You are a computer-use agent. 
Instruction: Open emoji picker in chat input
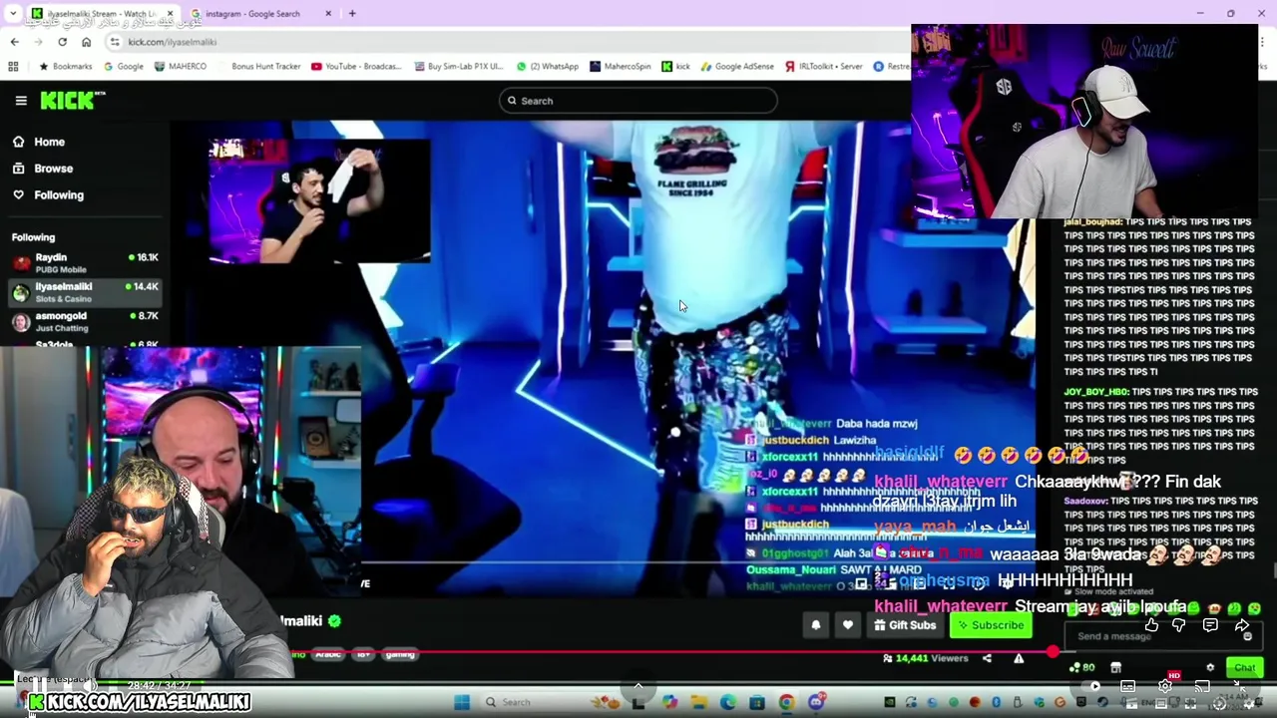click(x=1247, y=636)
